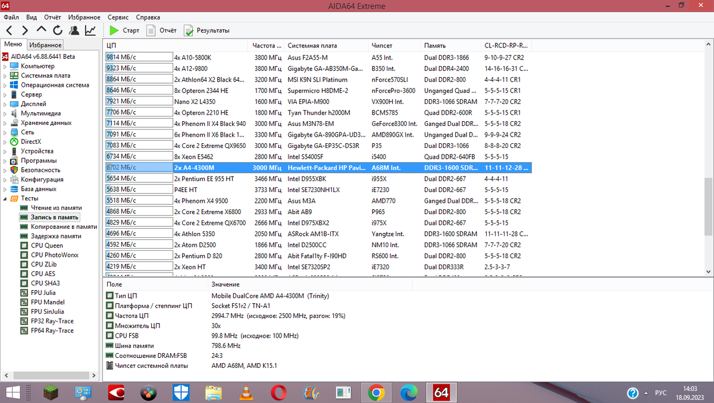The width and height of the screenshot is (714, 403).
Task: Go up one level with the up arrow
Action: click(x=41, y=30)
